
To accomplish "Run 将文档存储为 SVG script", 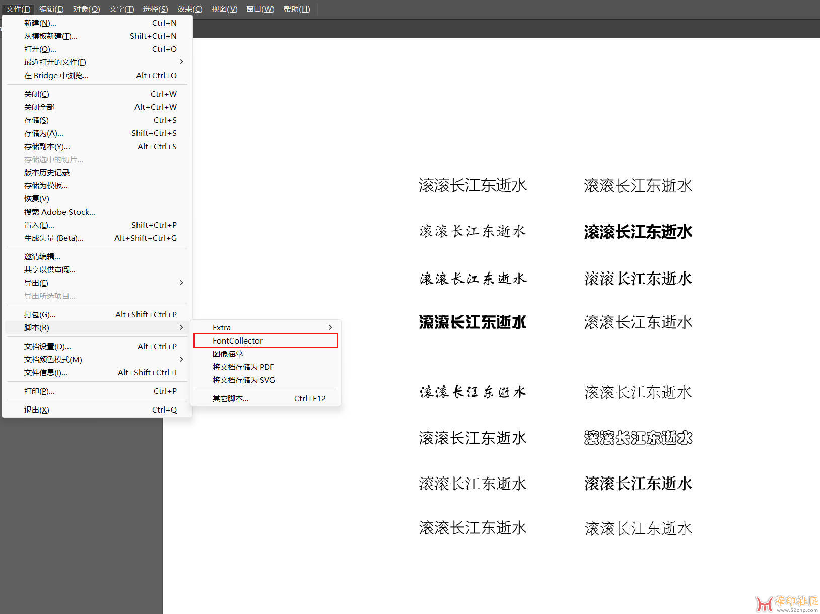I will (266, 380).
